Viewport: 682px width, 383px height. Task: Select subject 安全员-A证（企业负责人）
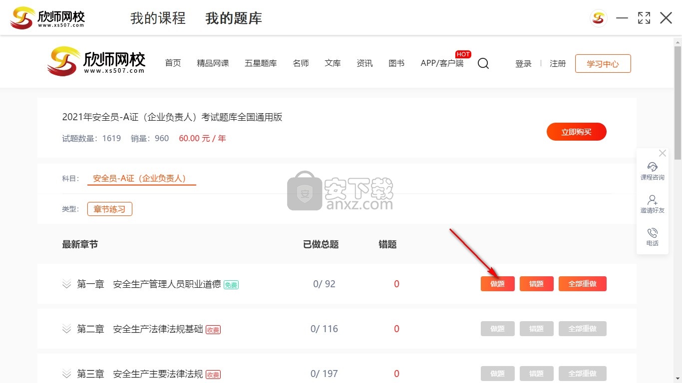point(142,178)
